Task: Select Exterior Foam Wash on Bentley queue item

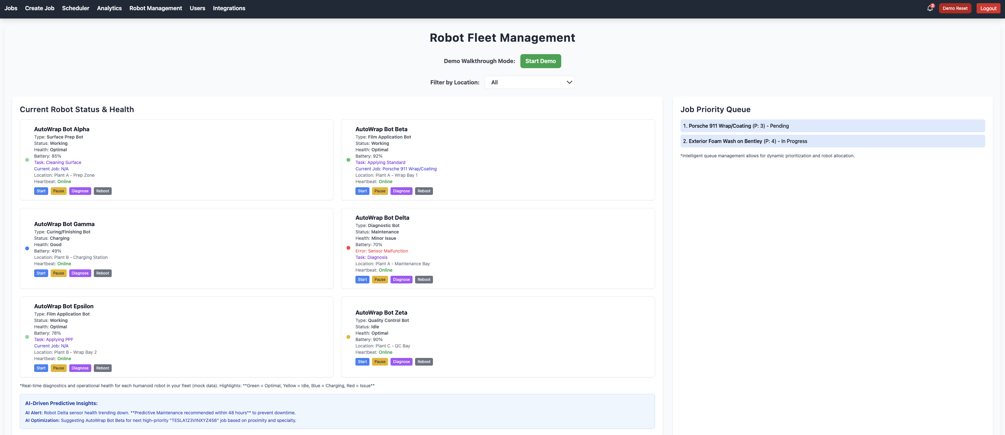Action: pos(833,141)
